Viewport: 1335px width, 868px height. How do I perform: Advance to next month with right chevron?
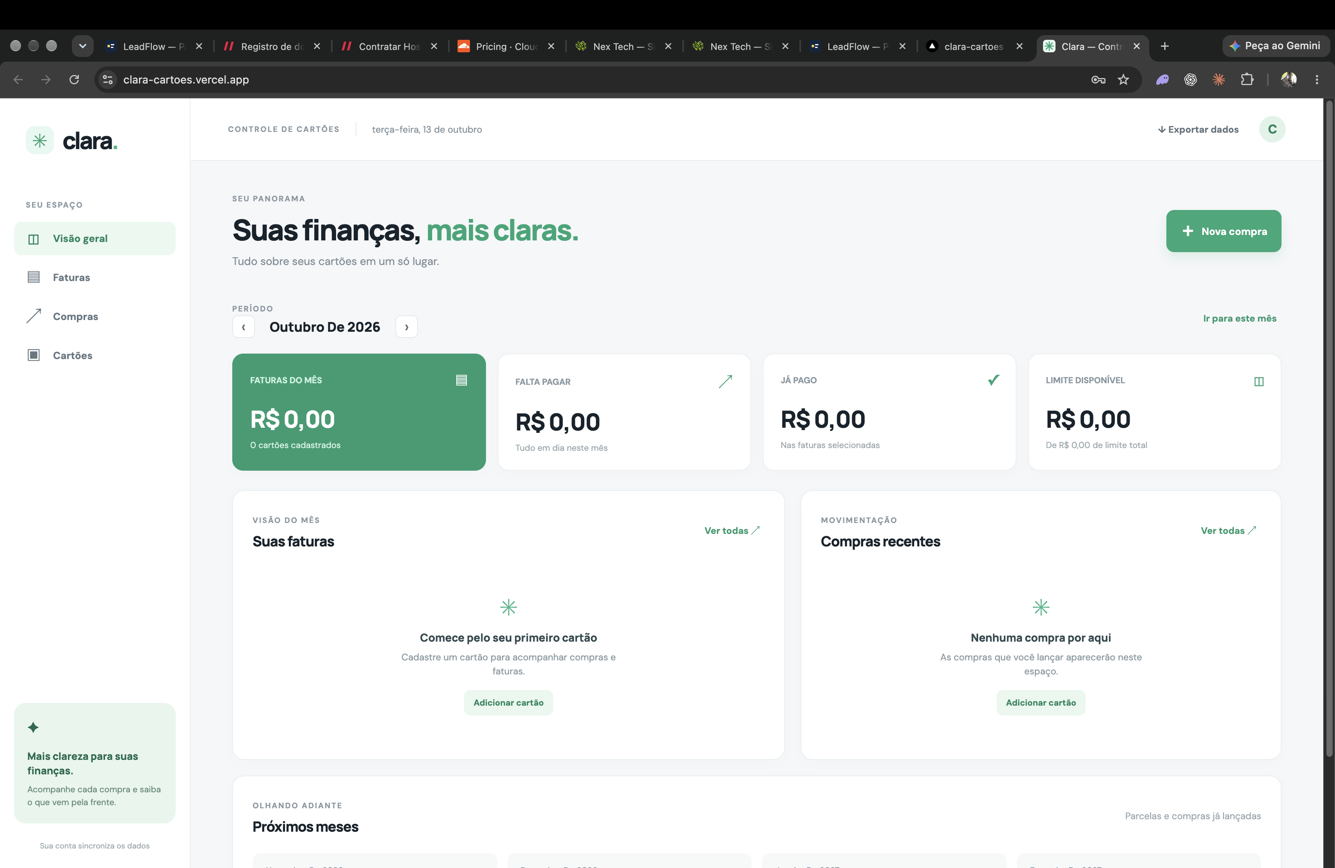407,327
